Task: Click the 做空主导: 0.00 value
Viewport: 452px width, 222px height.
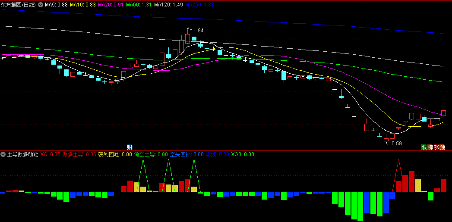Action: point(151,154)
